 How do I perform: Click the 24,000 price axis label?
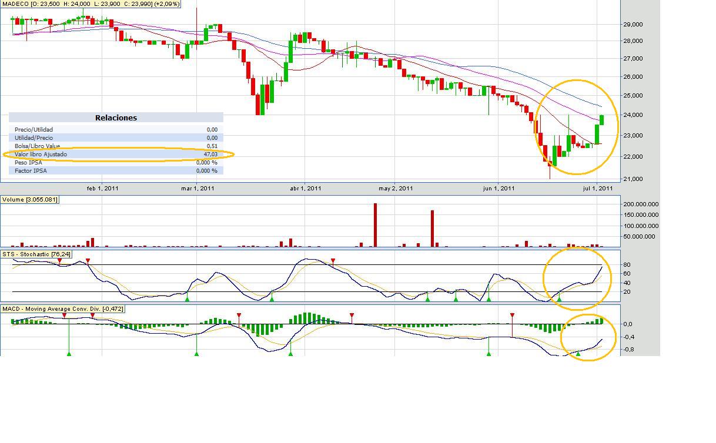(633, 115)
